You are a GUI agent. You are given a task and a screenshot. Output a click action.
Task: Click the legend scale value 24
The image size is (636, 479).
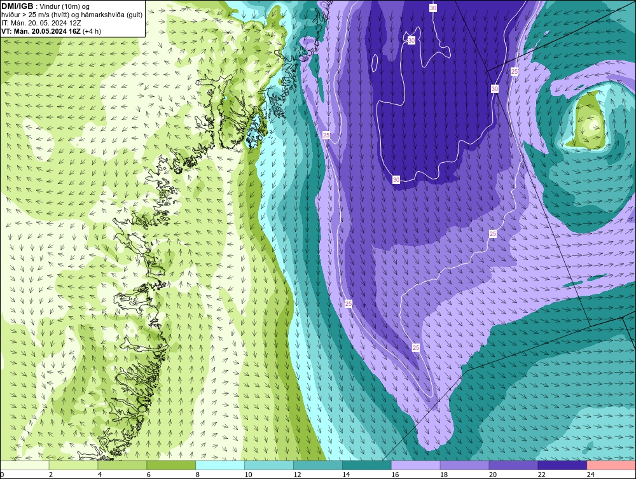[x=591, y=475]
